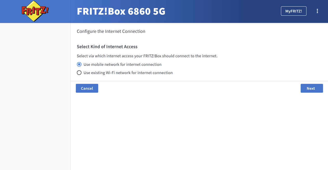This screenshot has height=170, width=328.
Task: Open the MyFRITZ! page
Action: click(x=293, y=11)
